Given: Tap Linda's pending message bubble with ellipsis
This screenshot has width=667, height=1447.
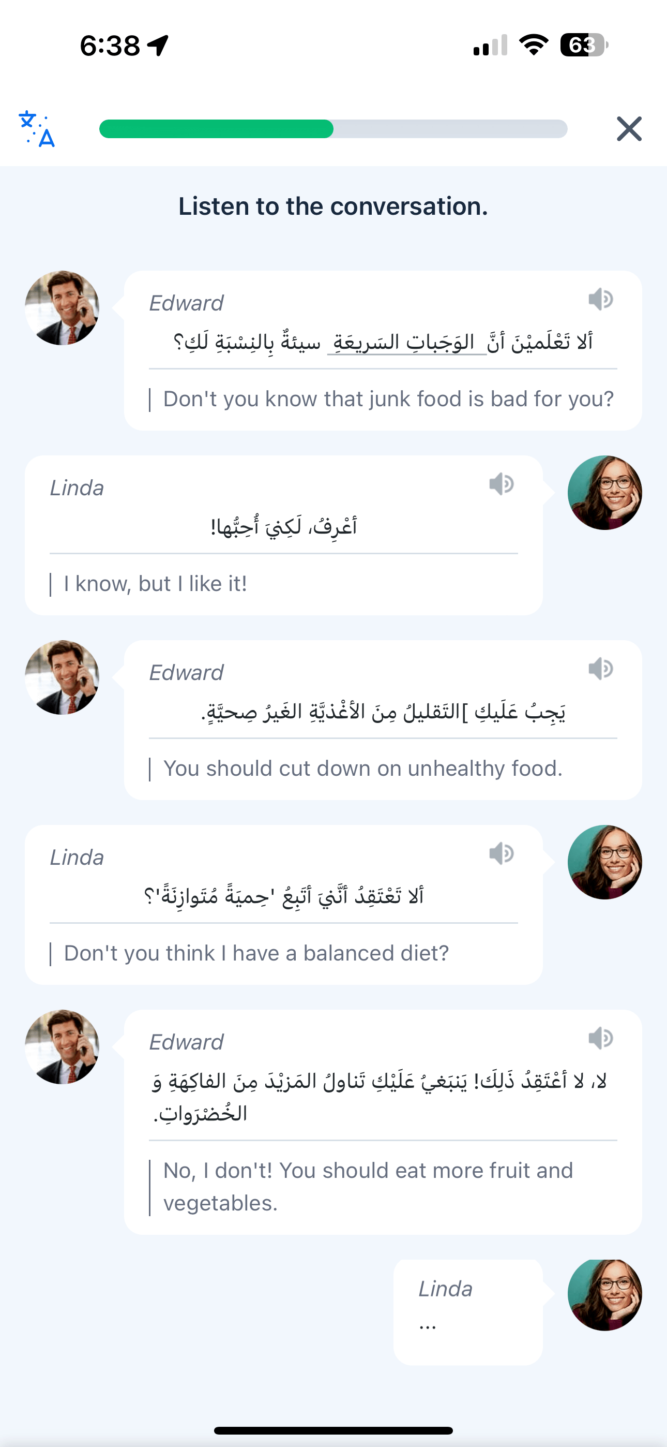Looking at the screenshot, I should pos(468,1311).
